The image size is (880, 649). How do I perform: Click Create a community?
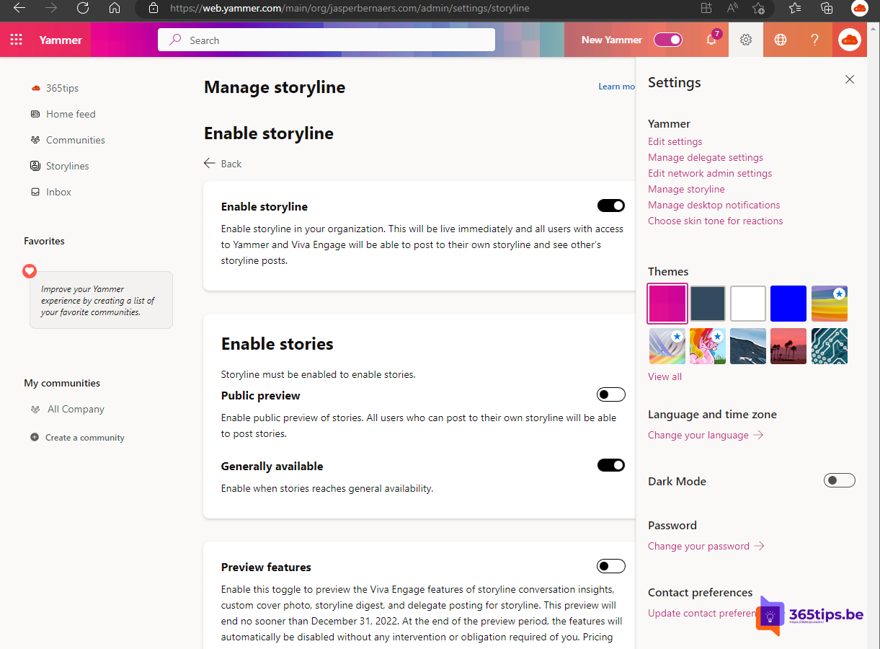coord(84,437)
